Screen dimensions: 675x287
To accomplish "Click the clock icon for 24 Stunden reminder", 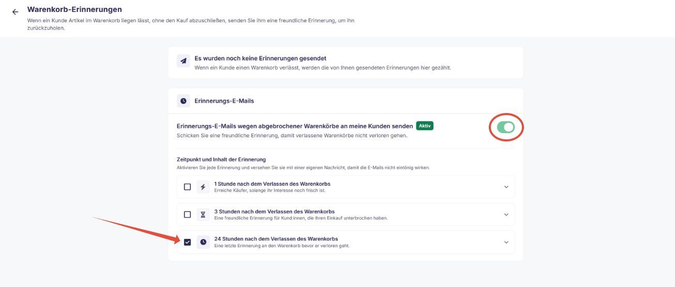I will click(203, 242).
